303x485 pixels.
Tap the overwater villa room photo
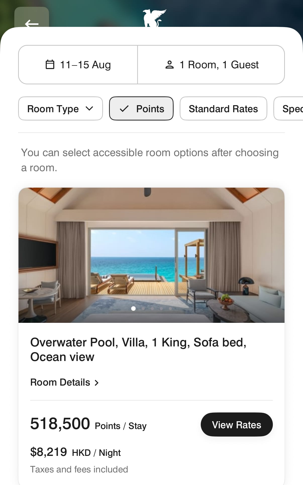pyautogui.click(x=151, y=255)
